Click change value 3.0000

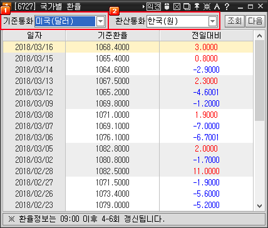coord(207,47)
